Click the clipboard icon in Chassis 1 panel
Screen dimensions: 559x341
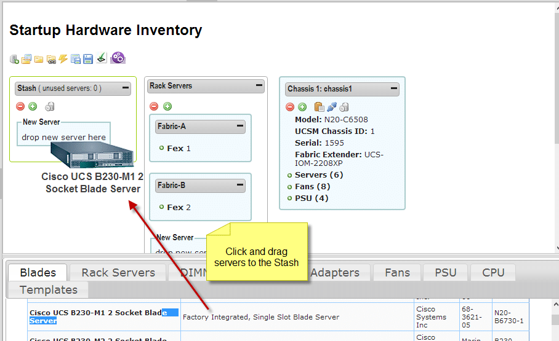(319, 107)
